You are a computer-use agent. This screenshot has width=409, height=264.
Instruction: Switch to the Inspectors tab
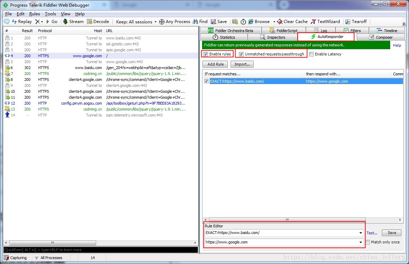pos(272,37)
